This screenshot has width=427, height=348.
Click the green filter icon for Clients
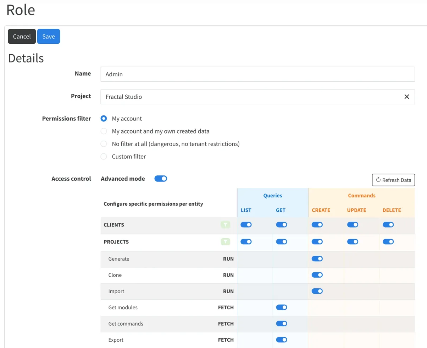(225, 225)
